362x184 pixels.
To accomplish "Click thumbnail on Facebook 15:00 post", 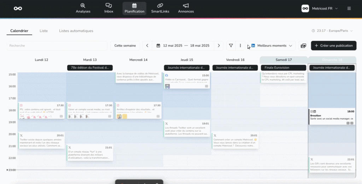I will click(x=167, y=86).
